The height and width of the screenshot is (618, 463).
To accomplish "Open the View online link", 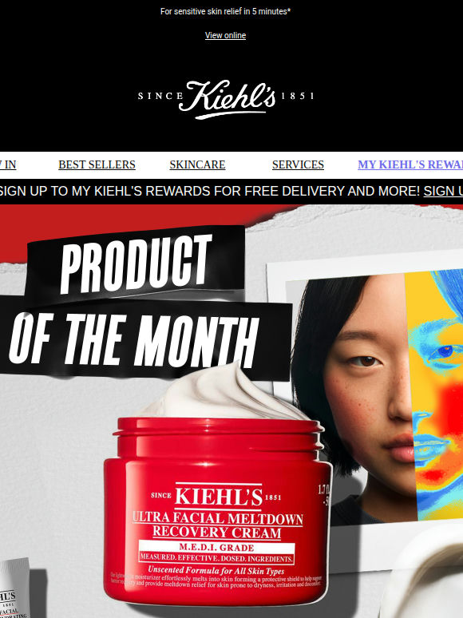I will [x=225, y=35].
